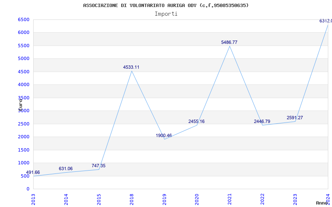The image size is (332, 207).
Task: Select the 631.06 data label
Action: click(66, 169)
